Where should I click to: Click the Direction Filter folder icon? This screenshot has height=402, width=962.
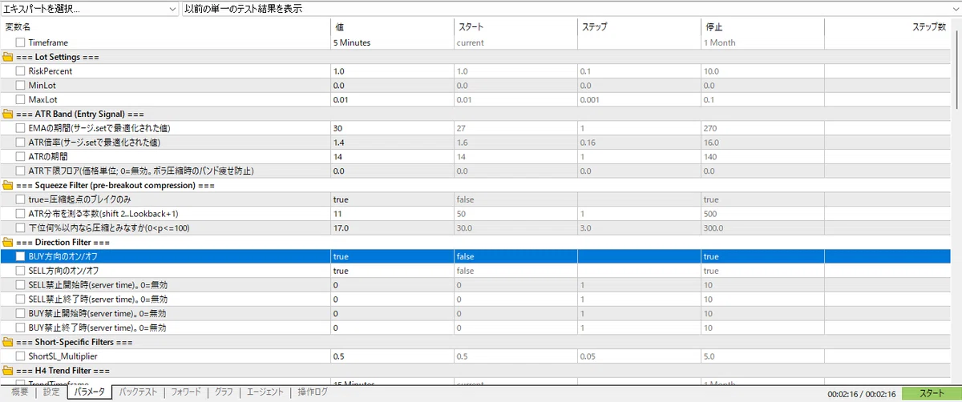8,242
